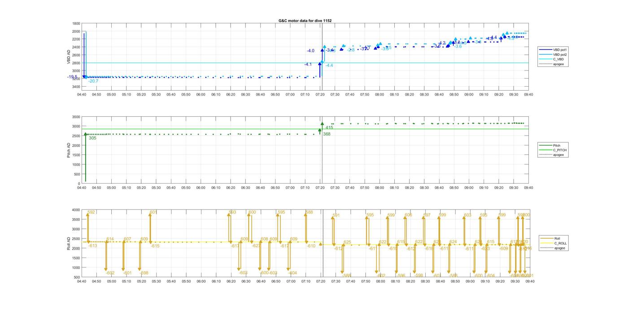This screenshot has height=311, width=628.
Task: Click the '3400' tick on the VBD axis
Action: [x=76, y=87]
